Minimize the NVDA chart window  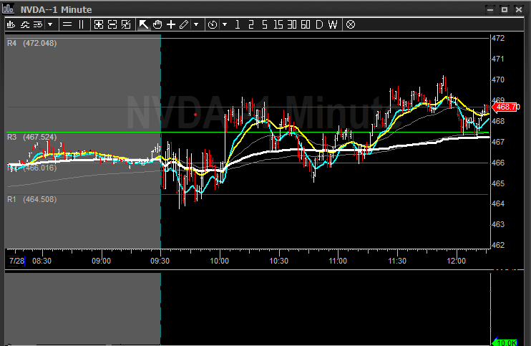pyautogui.click(x=490, y=9)
